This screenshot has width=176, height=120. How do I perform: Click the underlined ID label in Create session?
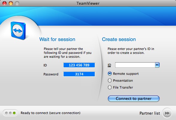coord(109,65)
